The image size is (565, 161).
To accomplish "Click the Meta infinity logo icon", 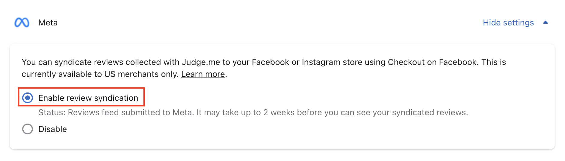I will point(22,22).
